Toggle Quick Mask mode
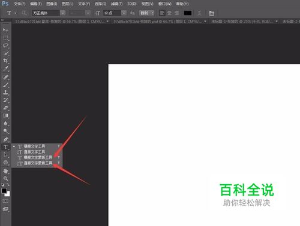 click(x=5, y=201)
